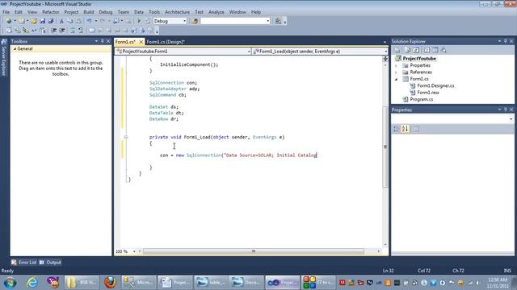Pin the Toolbox panel
The width and height of the screenshot is (517, 290).
pos(103,41)
